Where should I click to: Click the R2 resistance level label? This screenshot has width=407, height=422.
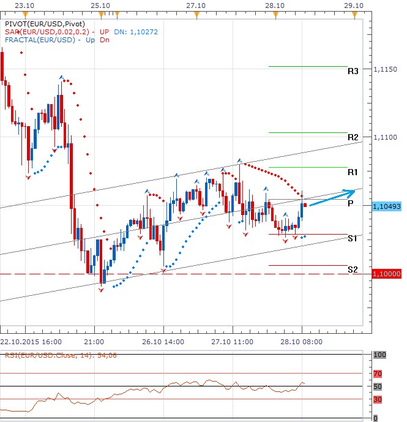pos(353,138)
